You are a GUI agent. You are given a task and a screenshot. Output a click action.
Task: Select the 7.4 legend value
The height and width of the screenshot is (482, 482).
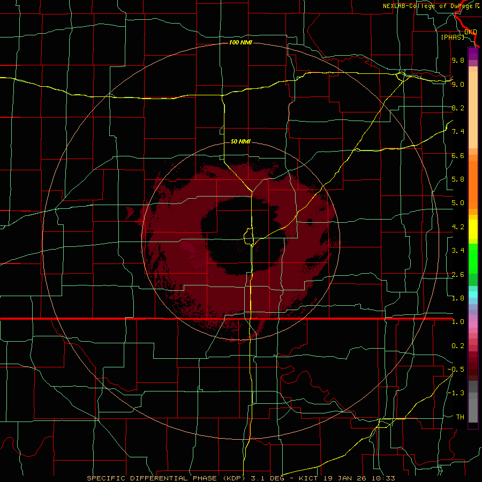click(458, 132)
